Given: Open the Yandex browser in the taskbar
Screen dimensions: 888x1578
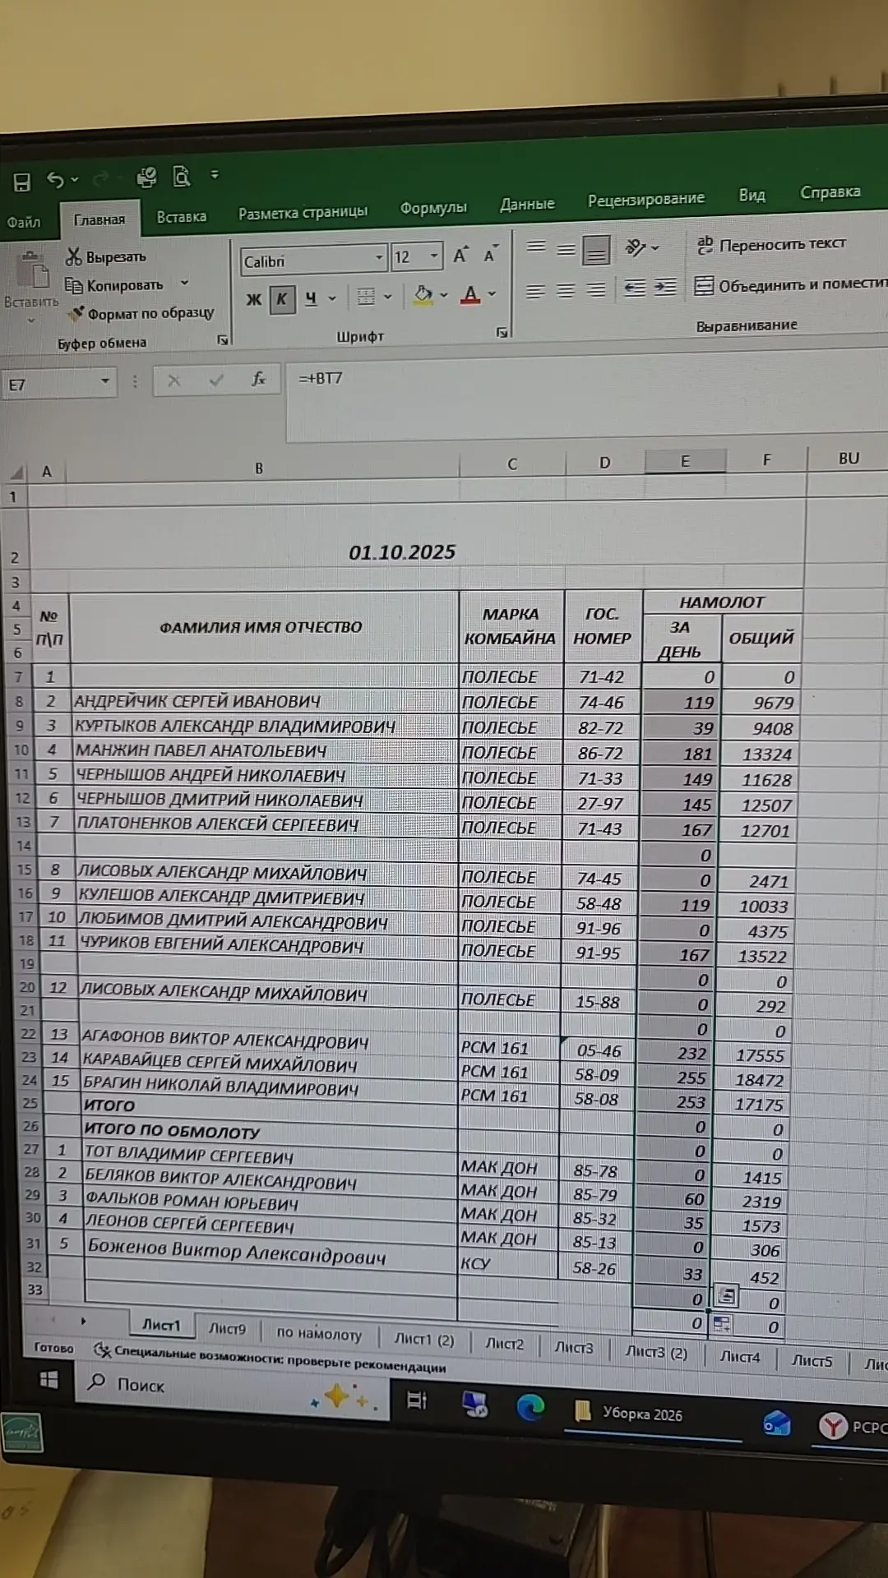Looking at the screenshot, I should point(832,1426).
